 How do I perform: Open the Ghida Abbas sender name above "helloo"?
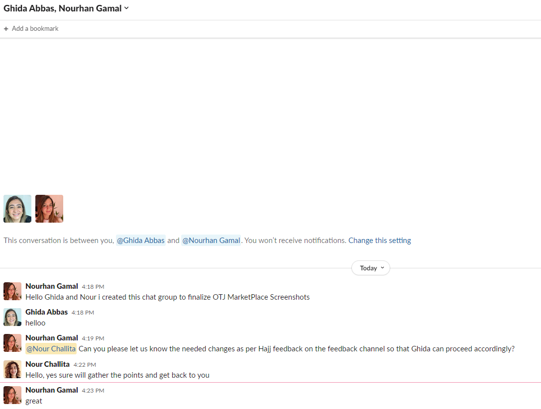46,312
